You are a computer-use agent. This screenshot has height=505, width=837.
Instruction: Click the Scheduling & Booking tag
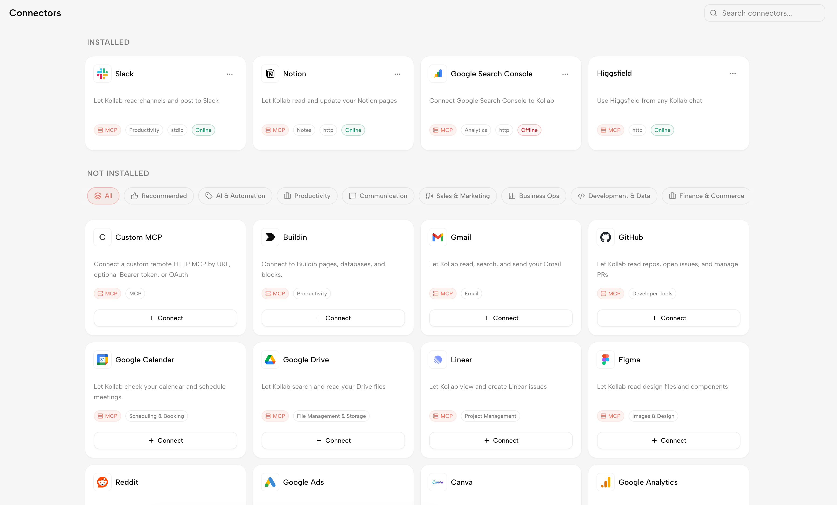pyautogui.click(x=156, y=416)
